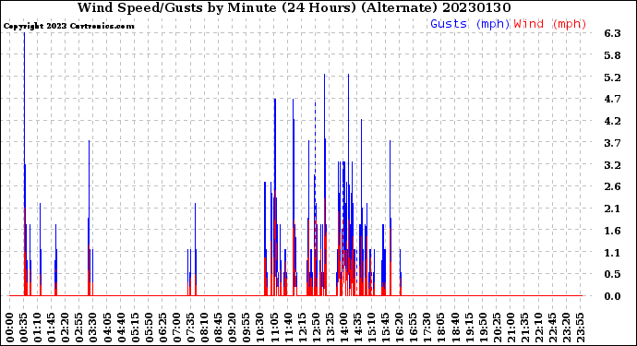Click the 04:40 time axis label
Image resolution: width=637 pixels, height=346 pixels.
click(x=121, y=328)
